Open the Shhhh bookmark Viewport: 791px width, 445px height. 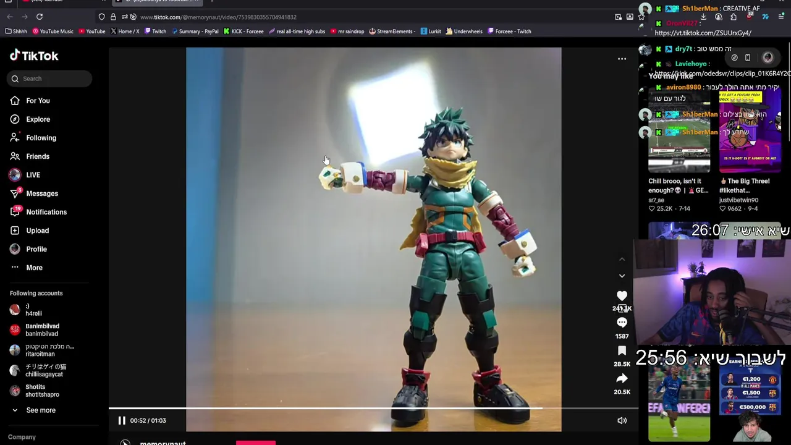click(x=16, y=31)
